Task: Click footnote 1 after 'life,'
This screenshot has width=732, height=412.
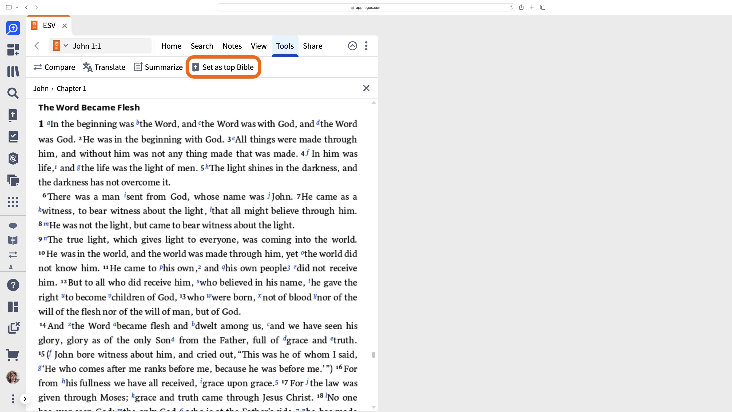Action: tap(56, 167)
